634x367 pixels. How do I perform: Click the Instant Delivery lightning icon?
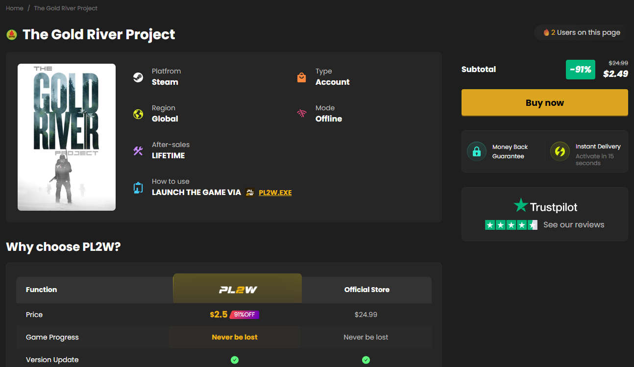pos(560,151)
